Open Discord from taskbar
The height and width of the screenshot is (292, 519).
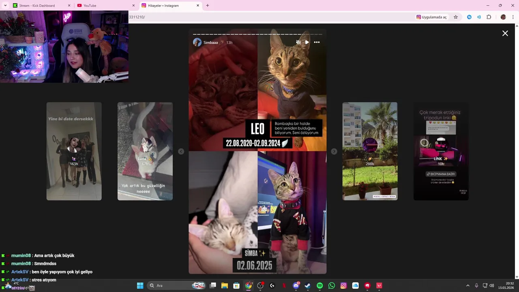pos(296,286)
